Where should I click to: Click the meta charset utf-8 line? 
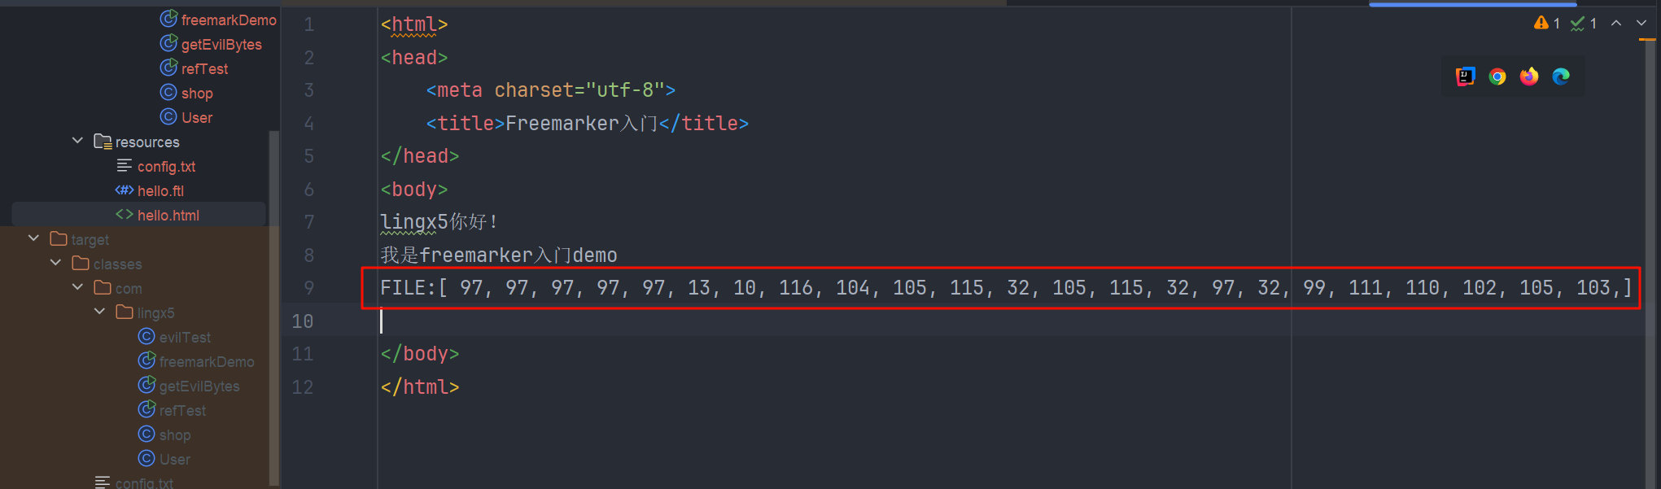pyautogui.click(x=551, y=90)
